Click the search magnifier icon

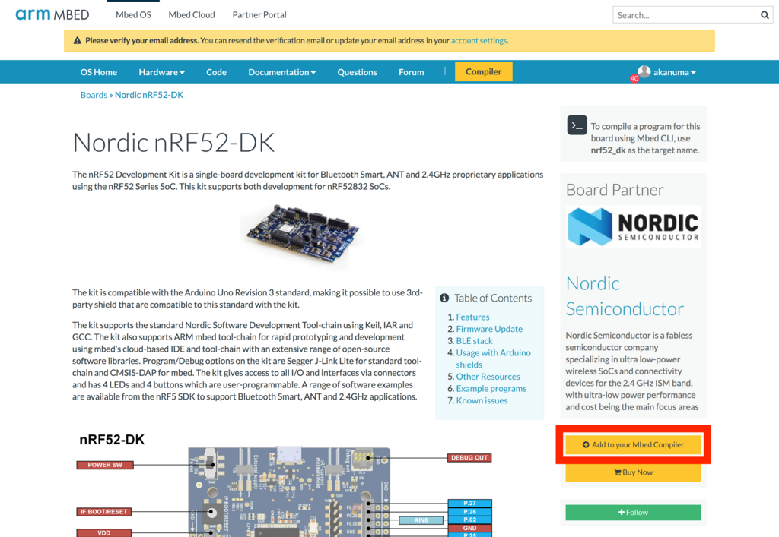765,15
